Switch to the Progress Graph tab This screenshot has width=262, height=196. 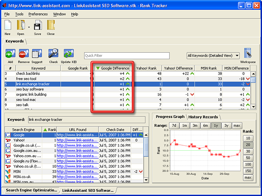tap(170, 117)
